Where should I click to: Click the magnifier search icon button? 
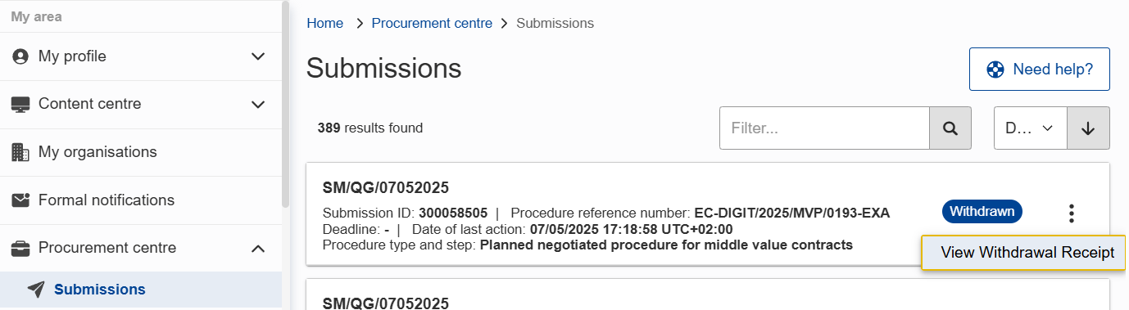(950, 128)
